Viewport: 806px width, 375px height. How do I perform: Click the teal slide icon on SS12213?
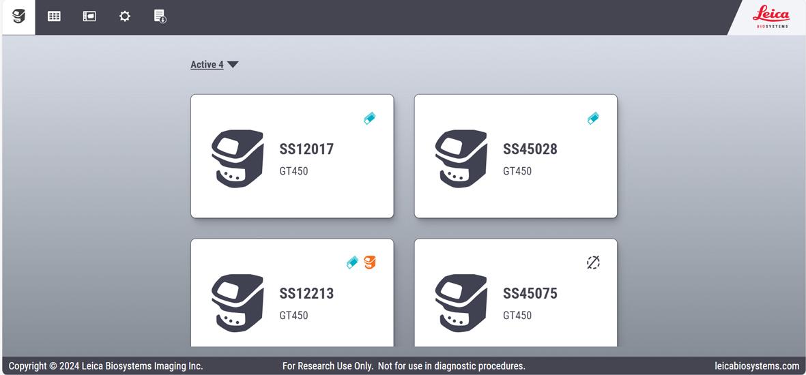(352, 262)
